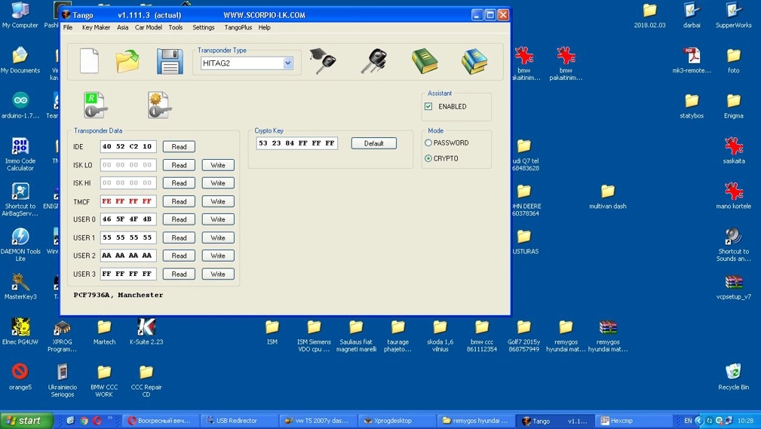Click the black remote keys icon
The height and width of the screenshot is (429, 761).
373,61
